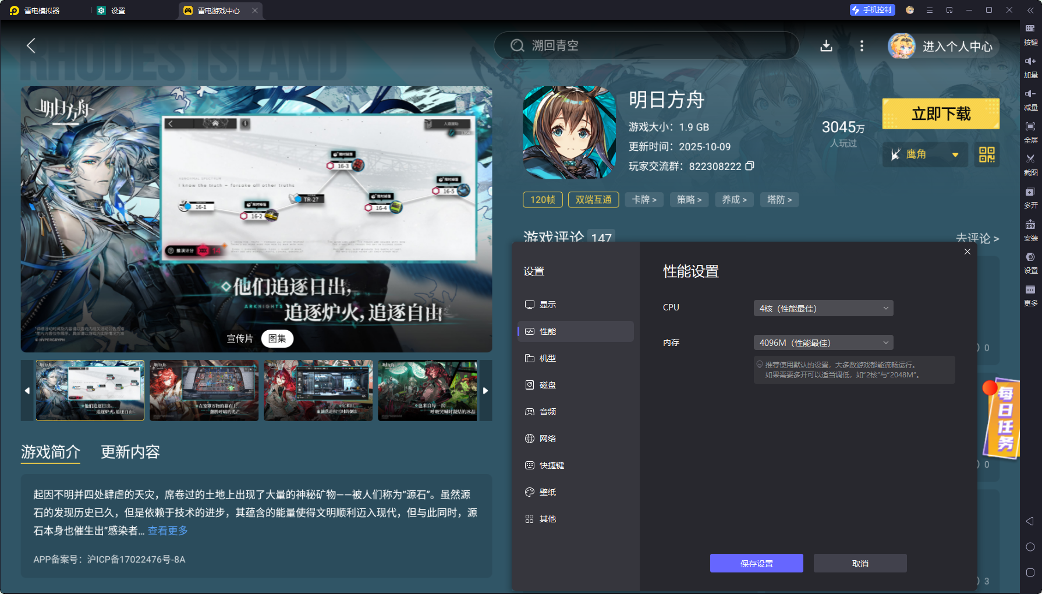Open the 网络 network settings
The height and width of the screenshot is (594, 1042).
tap(547, 439)
